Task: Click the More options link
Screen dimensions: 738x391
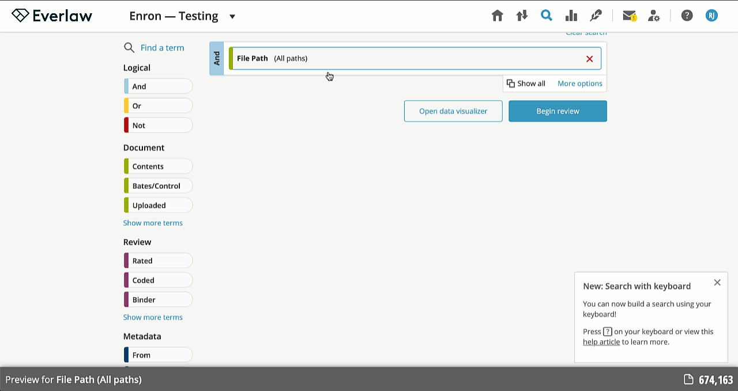Action: pos(579,83)
